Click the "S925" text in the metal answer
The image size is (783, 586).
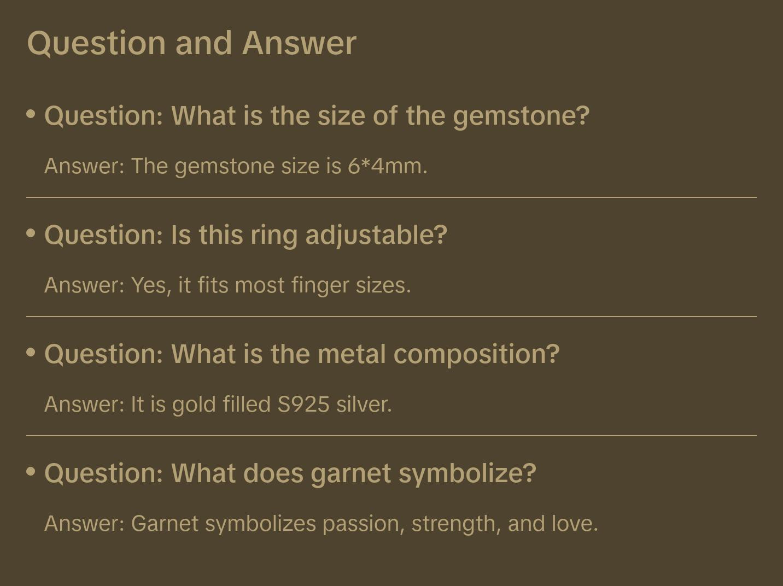303,405
